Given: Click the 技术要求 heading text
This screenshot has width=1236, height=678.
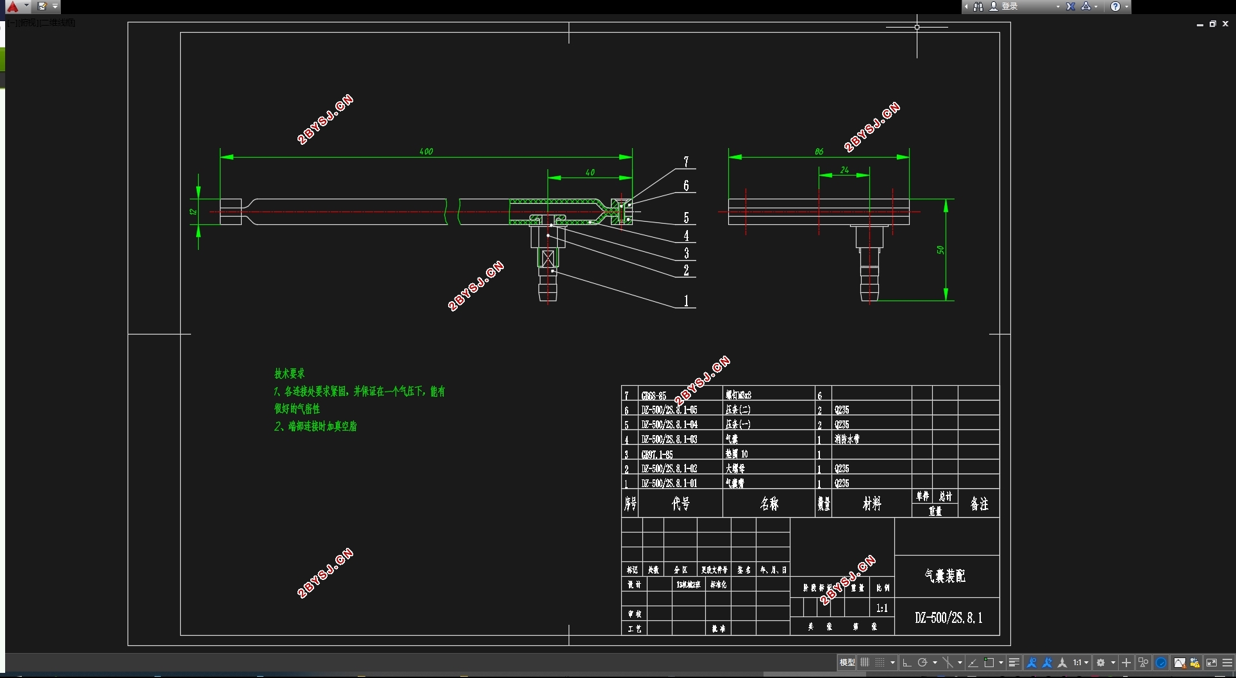Looking at the screenshot, I should pos(289,373).
